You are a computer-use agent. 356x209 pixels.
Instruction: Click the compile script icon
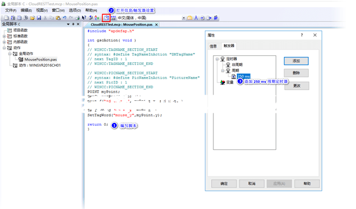90,18
